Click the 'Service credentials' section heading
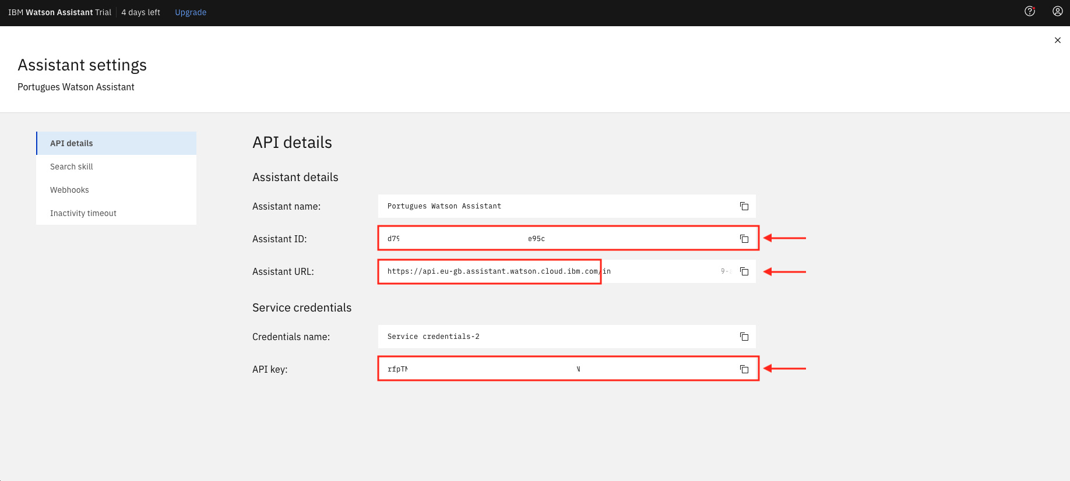This screenshot has width=1070, height=481. [302, 307]
